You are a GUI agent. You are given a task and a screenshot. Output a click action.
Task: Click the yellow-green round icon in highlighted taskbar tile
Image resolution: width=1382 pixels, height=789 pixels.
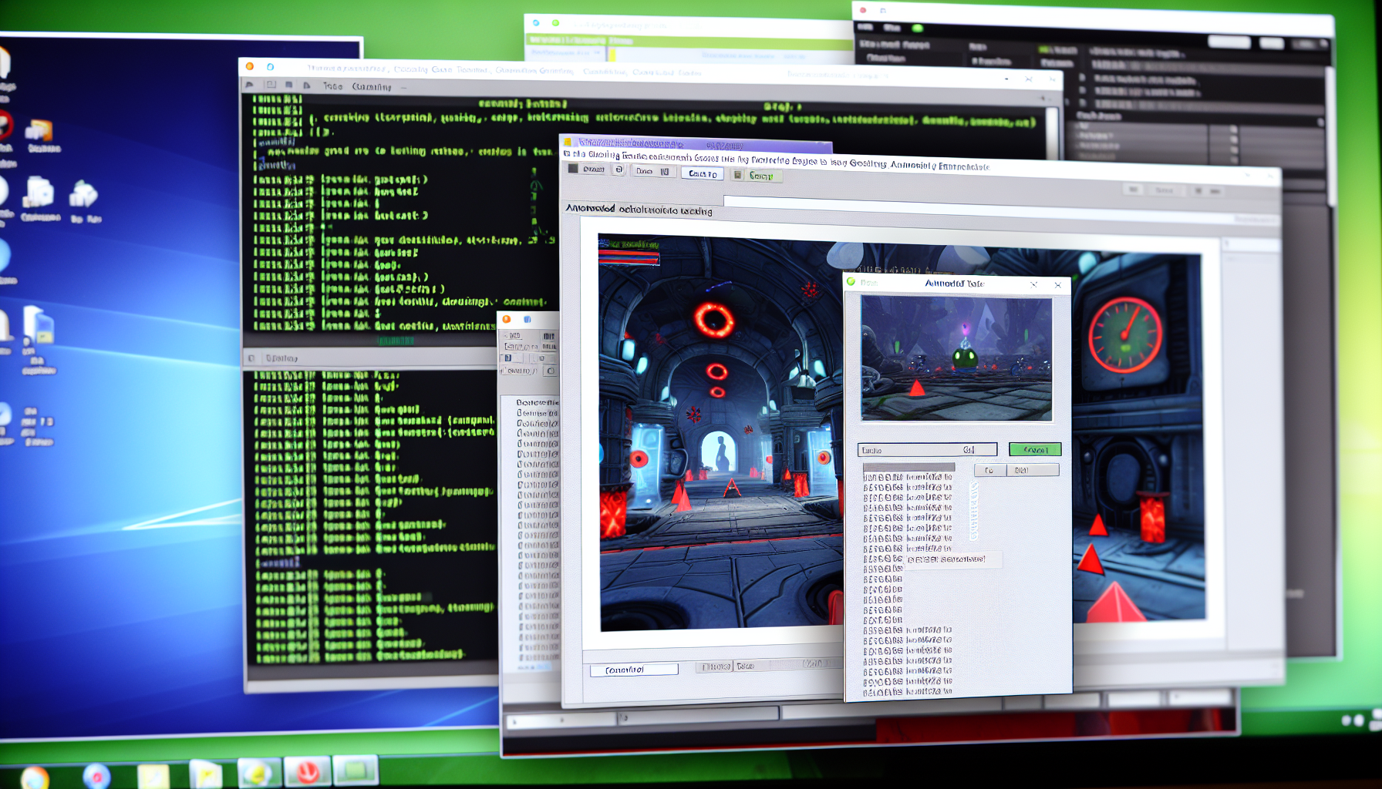coord(258,772)
